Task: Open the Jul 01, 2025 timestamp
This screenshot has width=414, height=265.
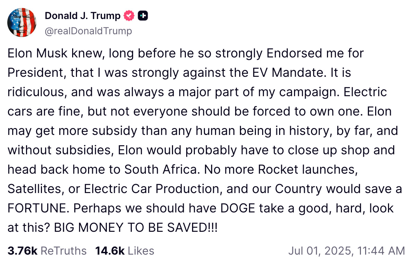Action: [x=346, y=251]
